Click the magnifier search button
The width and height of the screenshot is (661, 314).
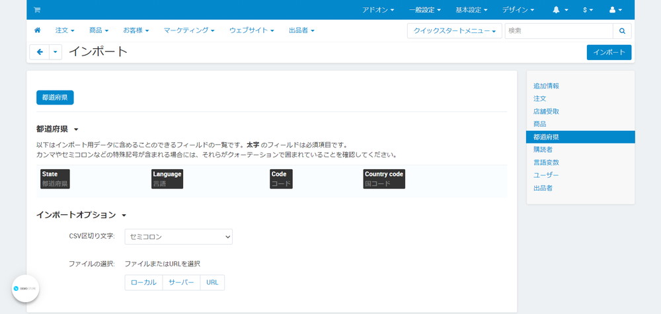pos(622,31)
